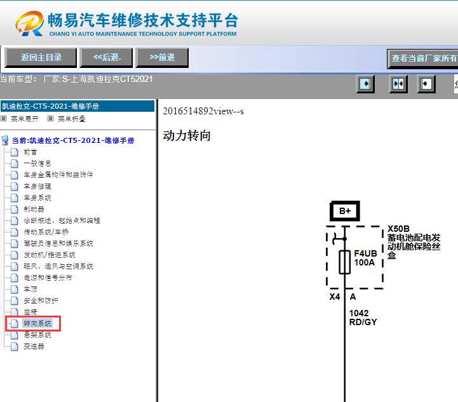
Task: Click the page icon beside 悬架系统
Action: [15, 335]
